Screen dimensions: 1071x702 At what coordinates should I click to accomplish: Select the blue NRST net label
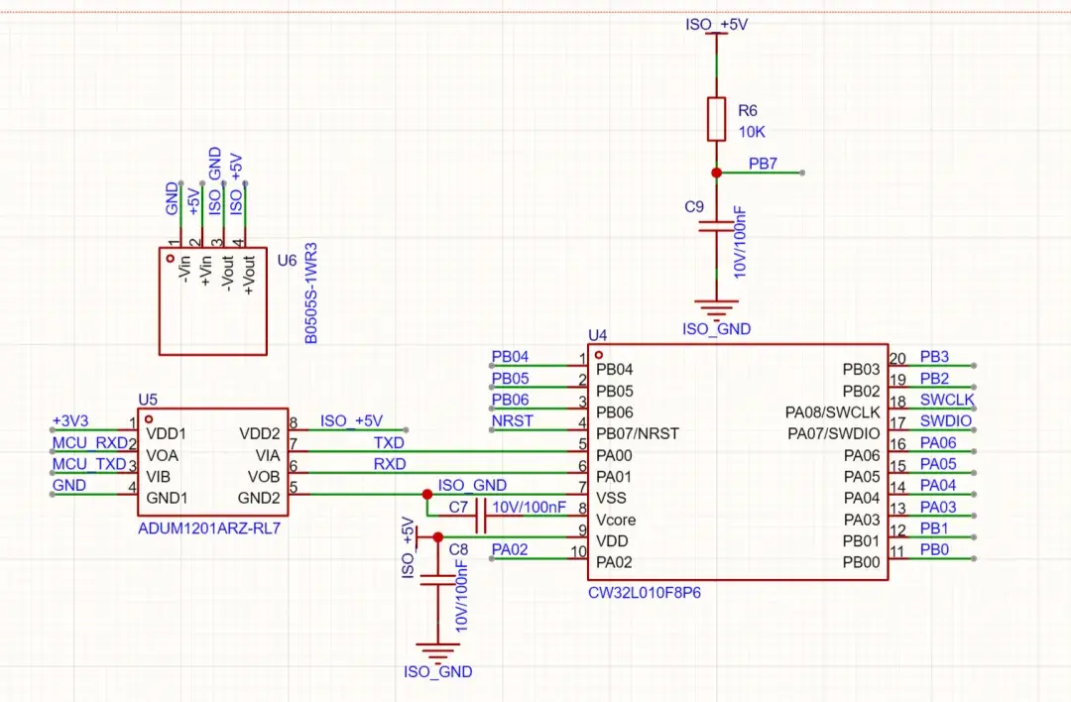[513, 420]
